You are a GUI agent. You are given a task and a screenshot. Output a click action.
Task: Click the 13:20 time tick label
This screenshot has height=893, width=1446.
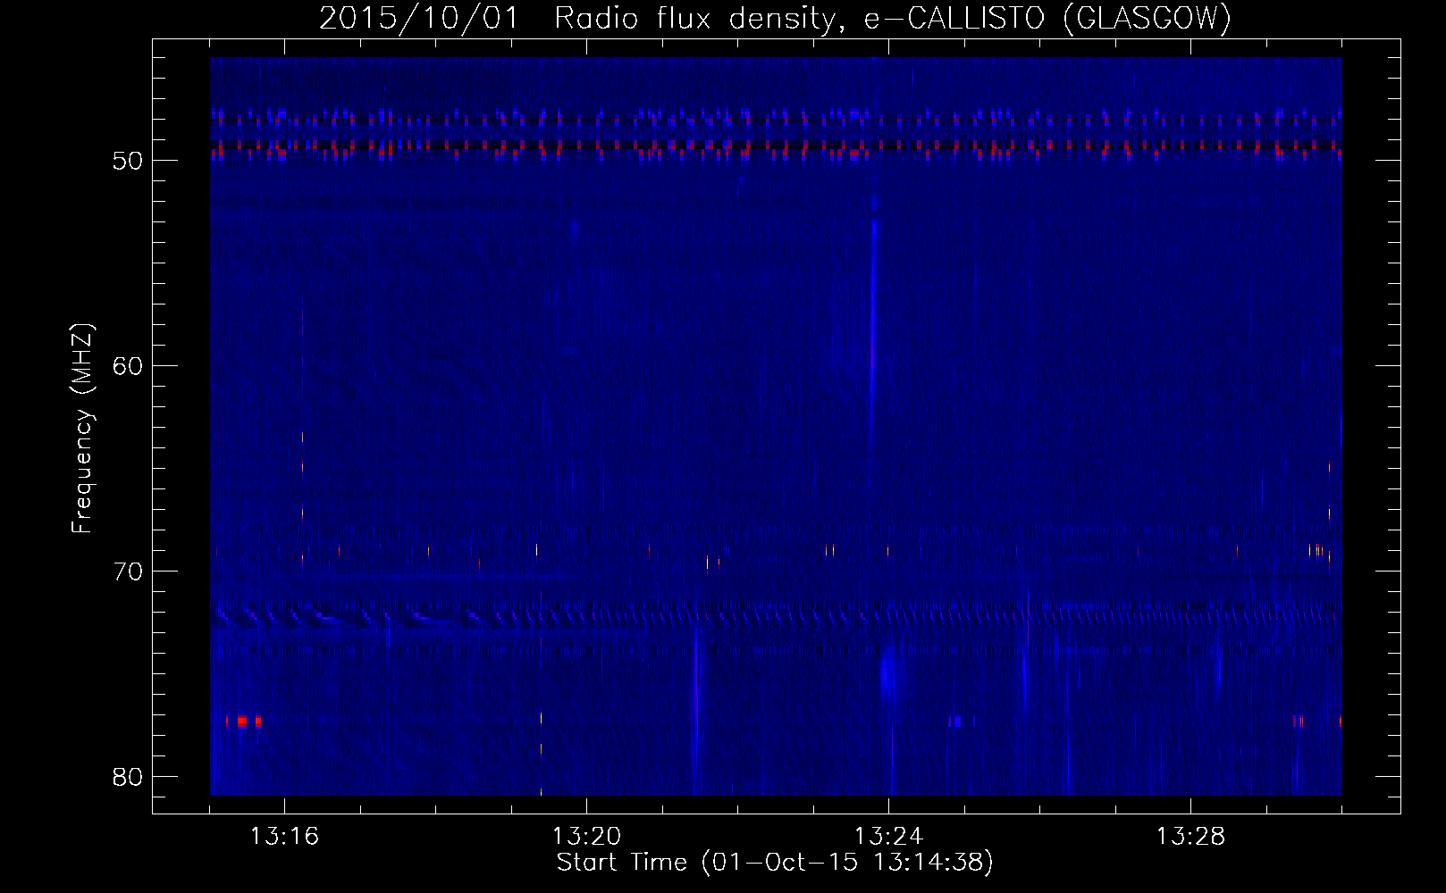point(586,837)
